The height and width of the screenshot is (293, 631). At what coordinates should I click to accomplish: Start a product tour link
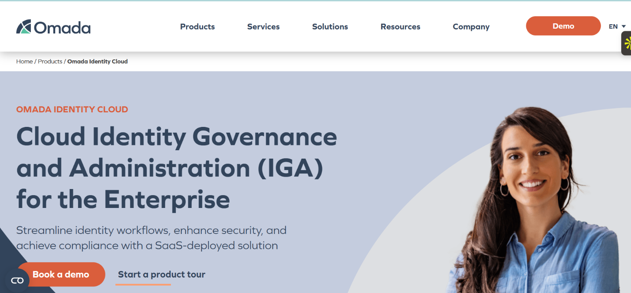[162, 274]
